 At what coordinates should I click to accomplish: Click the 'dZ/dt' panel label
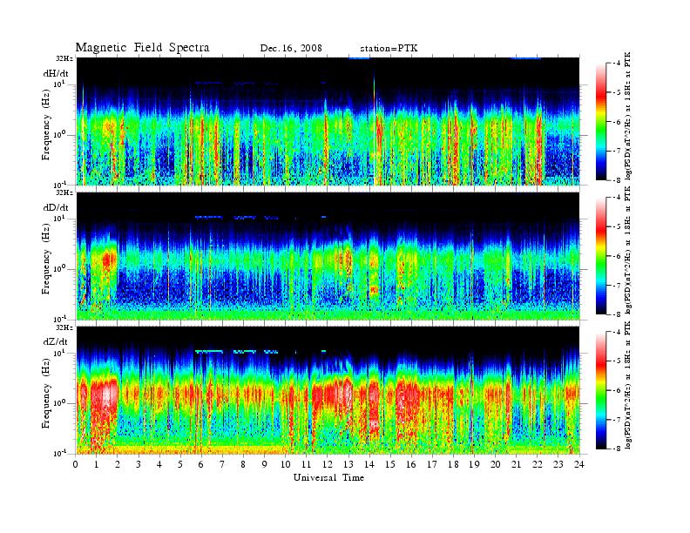[56, 341]
